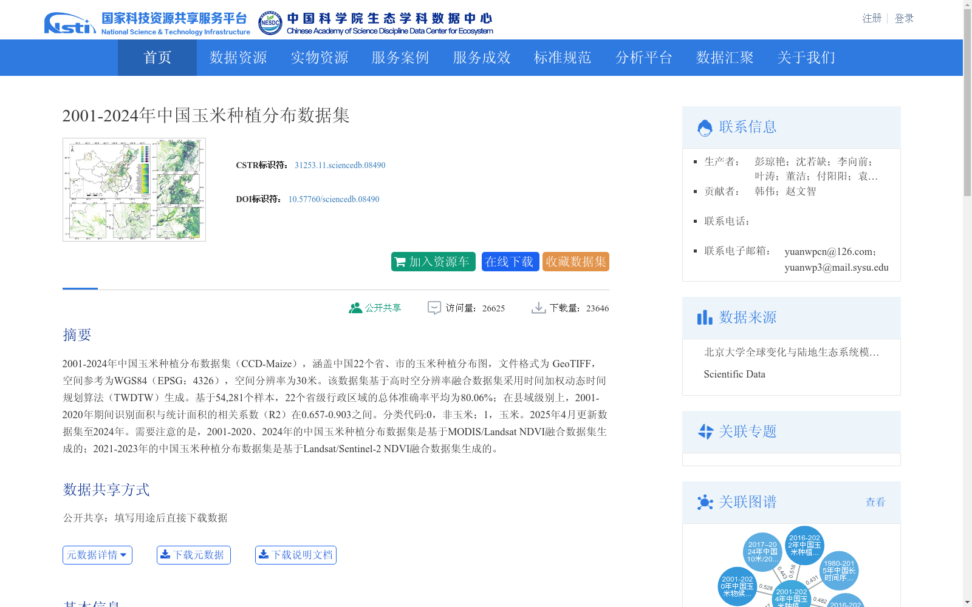Switch to the 数据资源 tab

click(x=238, y=58)
